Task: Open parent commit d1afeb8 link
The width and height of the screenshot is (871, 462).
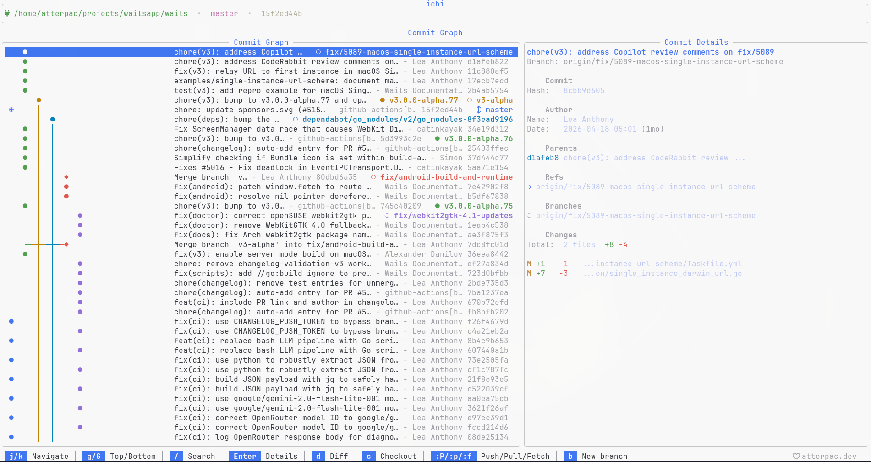Action: [543, 158]
